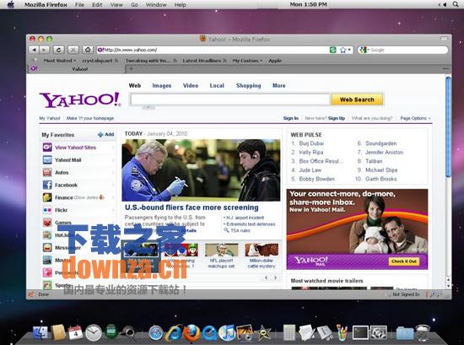Click Burj Dubai in Web Pulse

coord(311,143)
